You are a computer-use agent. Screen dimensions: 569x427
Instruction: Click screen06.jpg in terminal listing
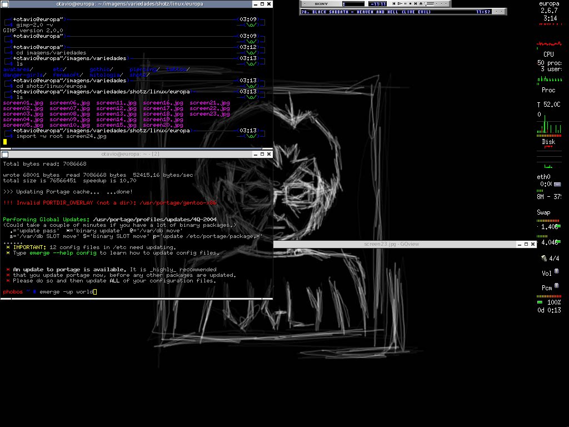click(x=69, y=103)
